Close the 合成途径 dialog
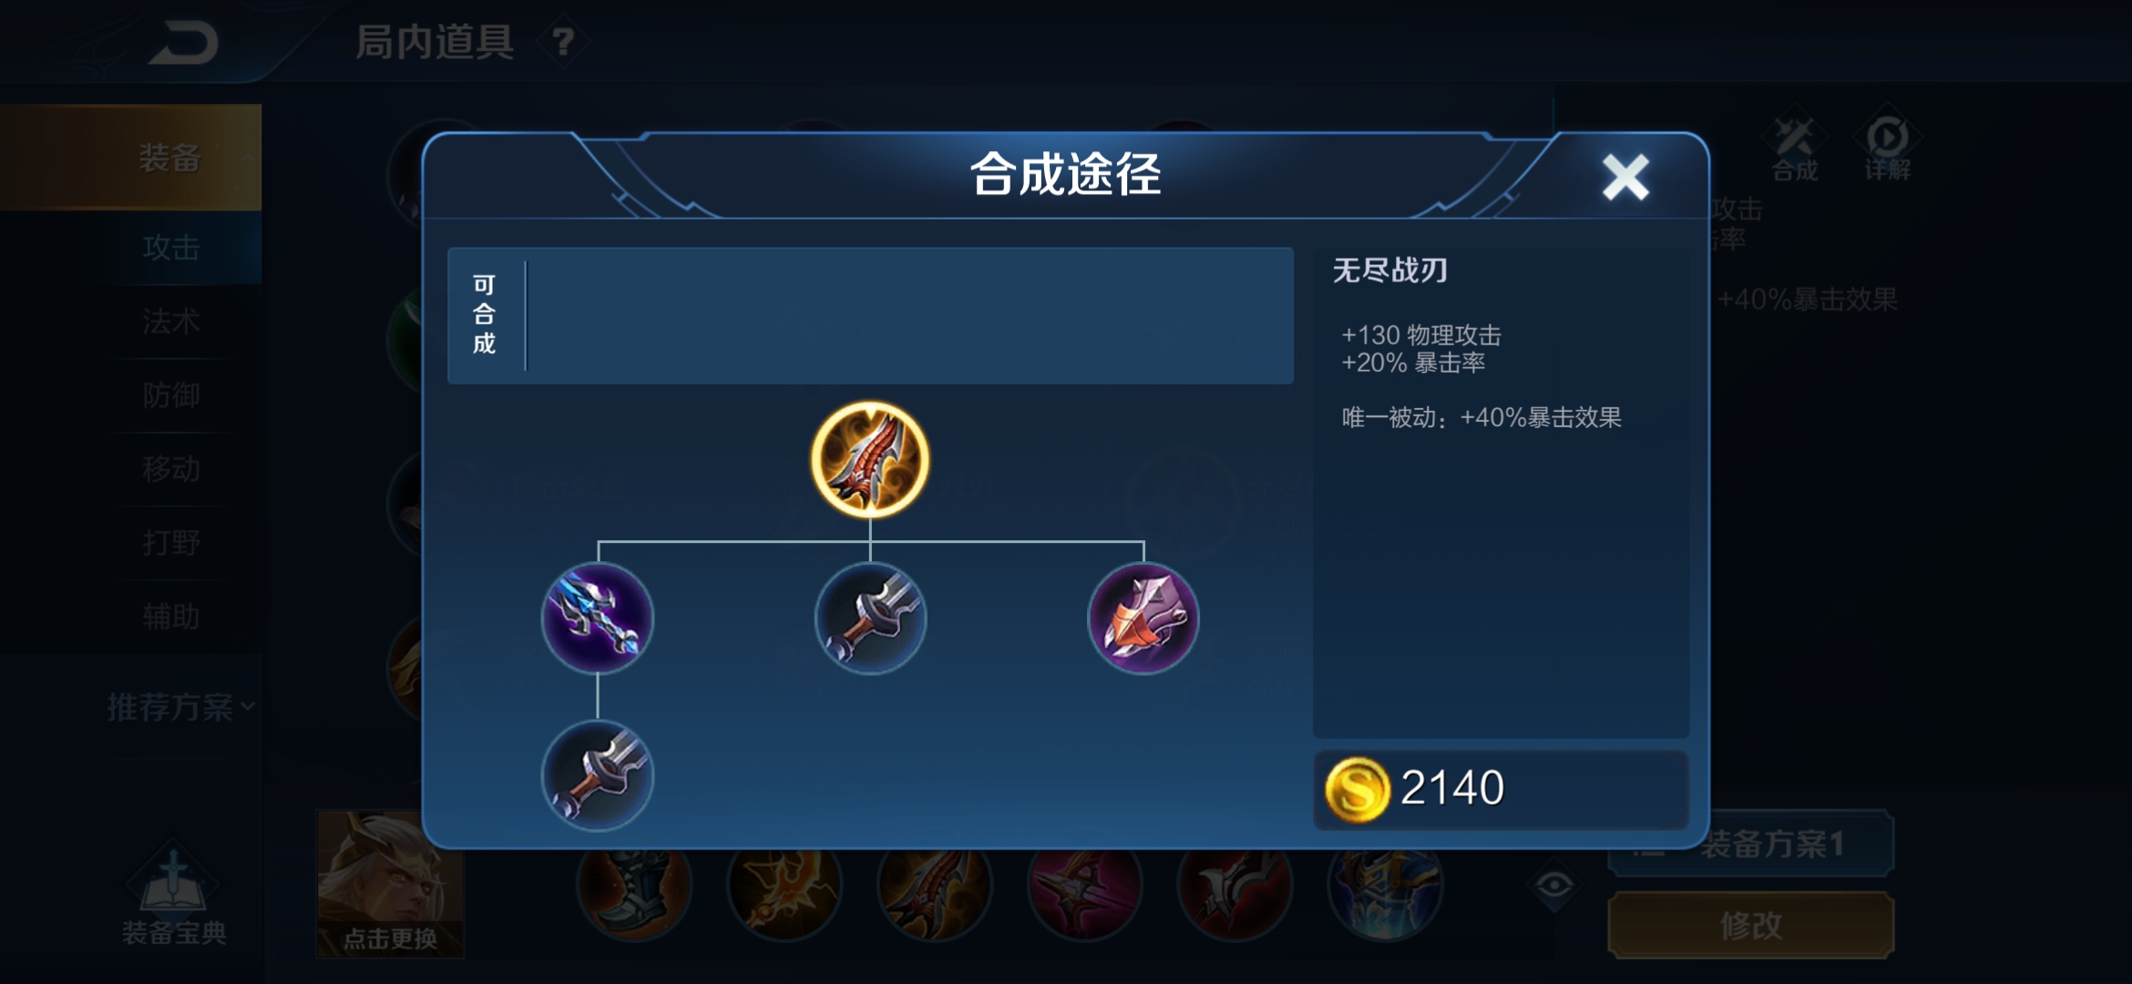 (x=1625, y=177)
